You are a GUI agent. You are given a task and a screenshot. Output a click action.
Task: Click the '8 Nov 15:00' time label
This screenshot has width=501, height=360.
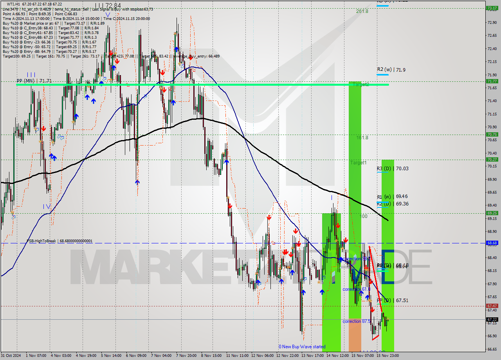click(211, 355)
